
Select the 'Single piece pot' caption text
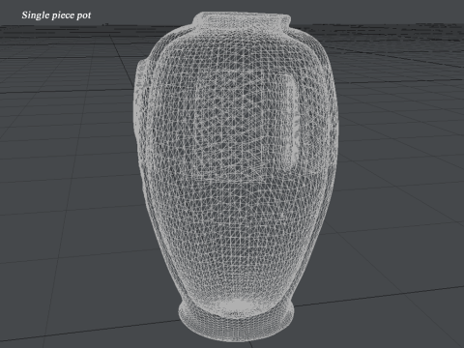56,15
